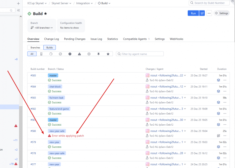Image resolution: width=235 pixels, height=168 pixels.
Task: Favorite the Build configuration star
Action: (x=46, y=14)
